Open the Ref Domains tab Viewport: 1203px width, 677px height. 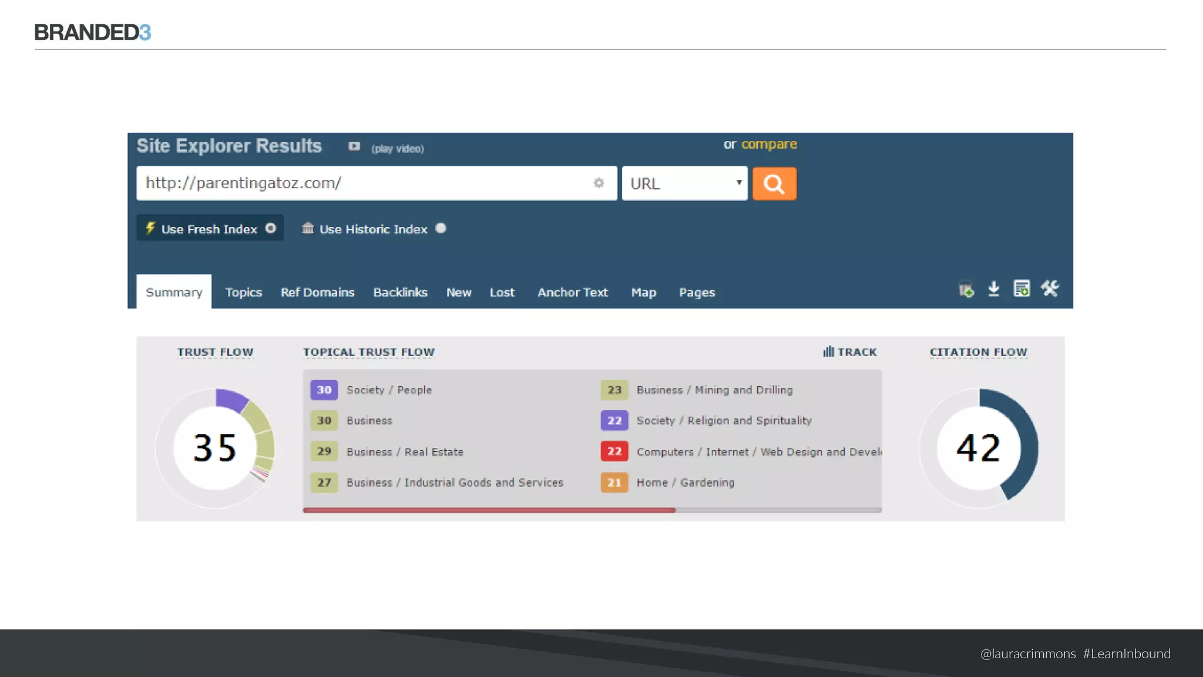317,292
